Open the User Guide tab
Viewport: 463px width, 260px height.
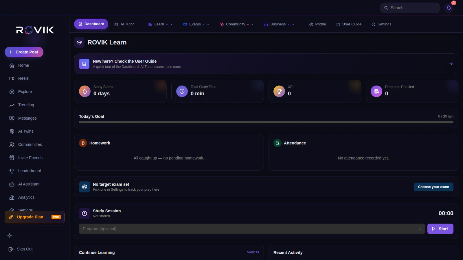point(349,24)
